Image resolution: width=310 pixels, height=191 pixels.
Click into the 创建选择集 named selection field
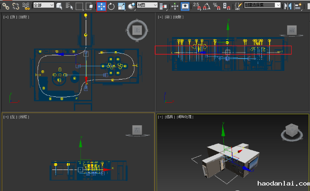(x=260, y=5)
